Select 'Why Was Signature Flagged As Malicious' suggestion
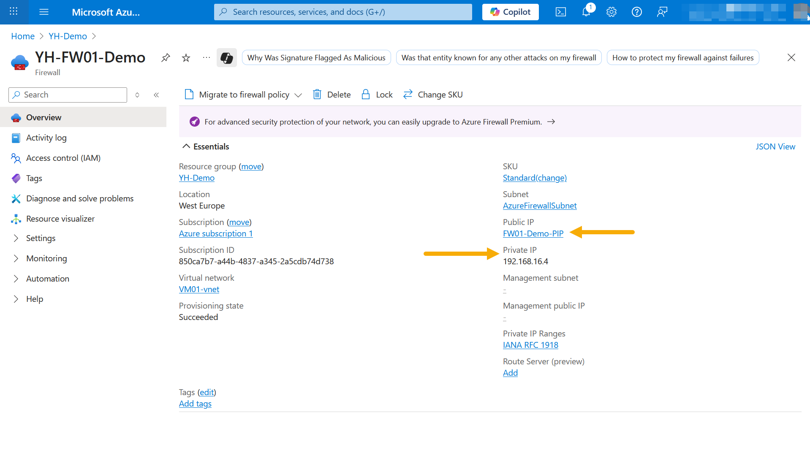The height and width of the screenshot is (450, 810). click(x=316, y=57)
